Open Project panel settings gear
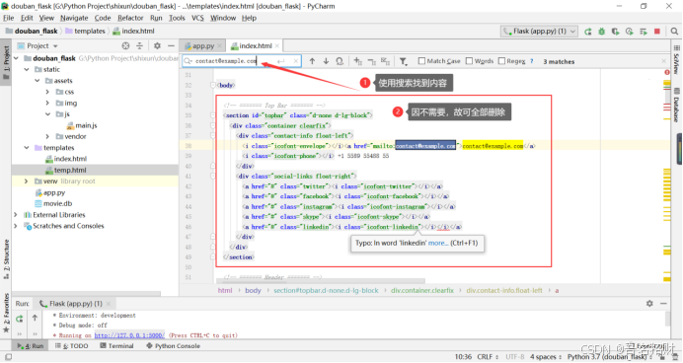This screenshot has width=683, height=363. [157, 45]
